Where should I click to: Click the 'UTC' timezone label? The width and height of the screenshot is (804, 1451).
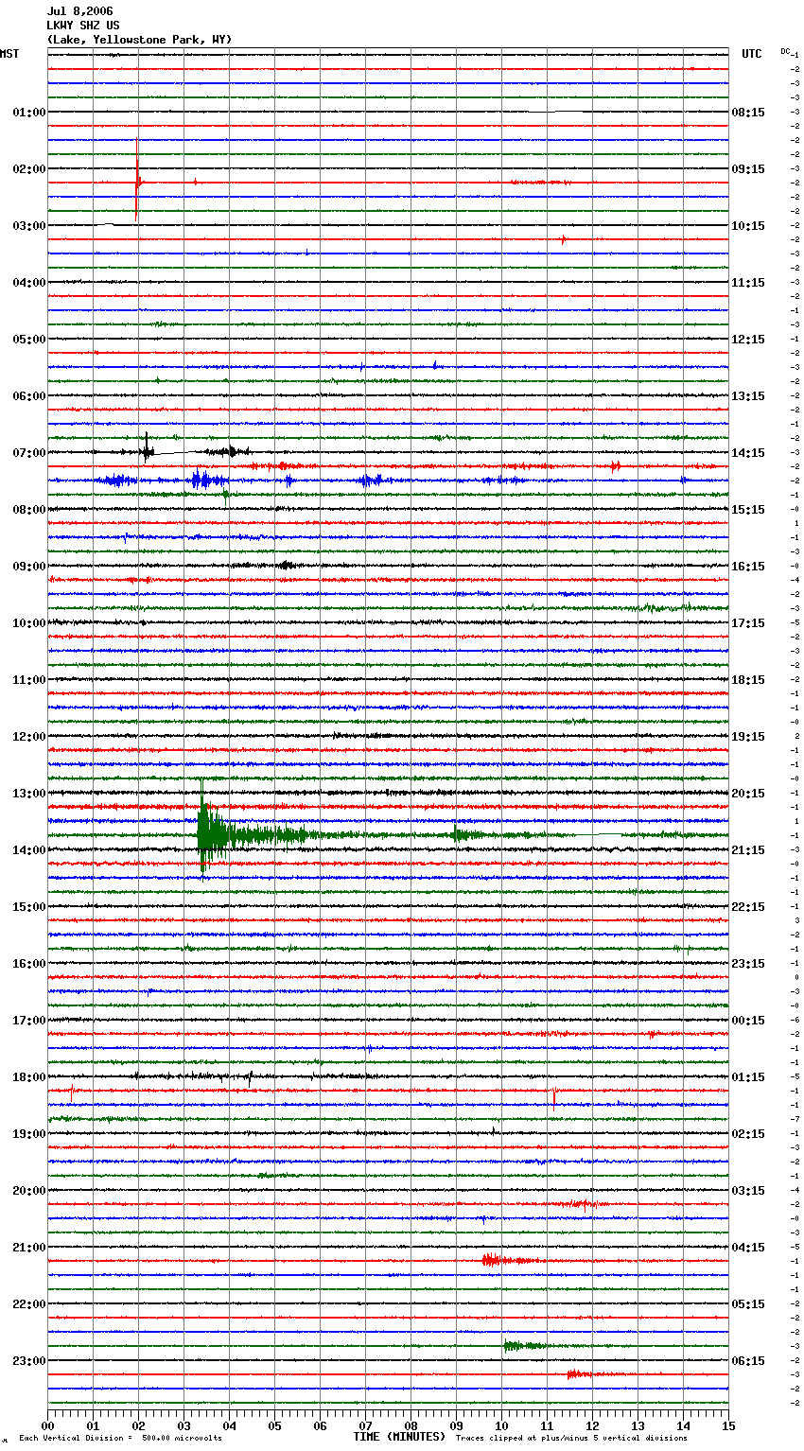pos(752,54)
